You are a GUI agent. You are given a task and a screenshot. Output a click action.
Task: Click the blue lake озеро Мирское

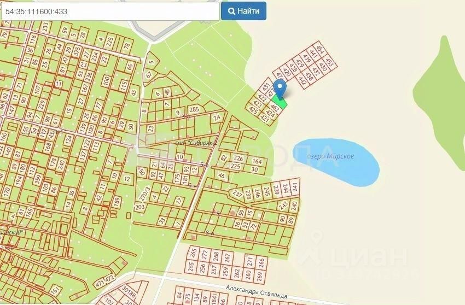pyautogui.click(x=336, y=162)
